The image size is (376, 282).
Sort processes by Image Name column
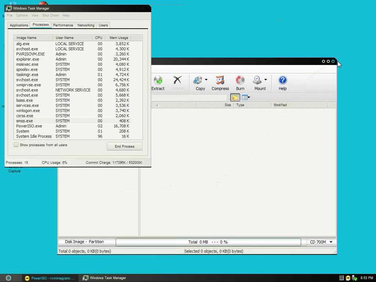[33, 38]
